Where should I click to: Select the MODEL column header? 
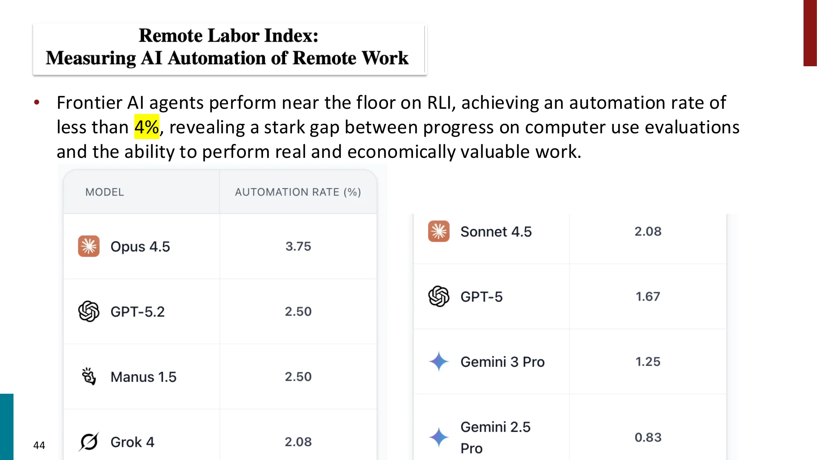pyautogui.click(x=105, y=192)
